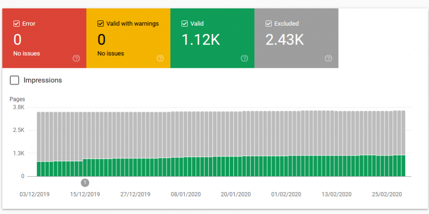Disable the Excluded checkbox
This screenshot has height=214, width=429.
pos(269,23)
